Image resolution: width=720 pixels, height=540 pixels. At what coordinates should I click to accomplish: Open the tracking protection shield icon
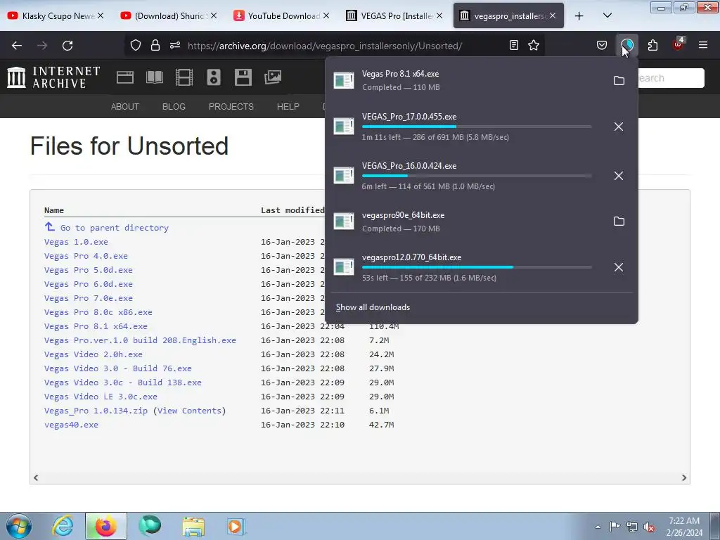(x=136, y=45)
